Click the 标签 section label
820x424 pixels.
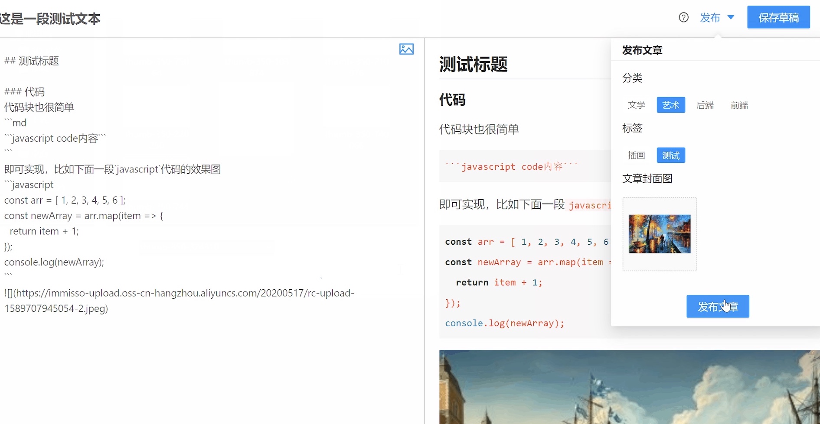click(632, 128)
